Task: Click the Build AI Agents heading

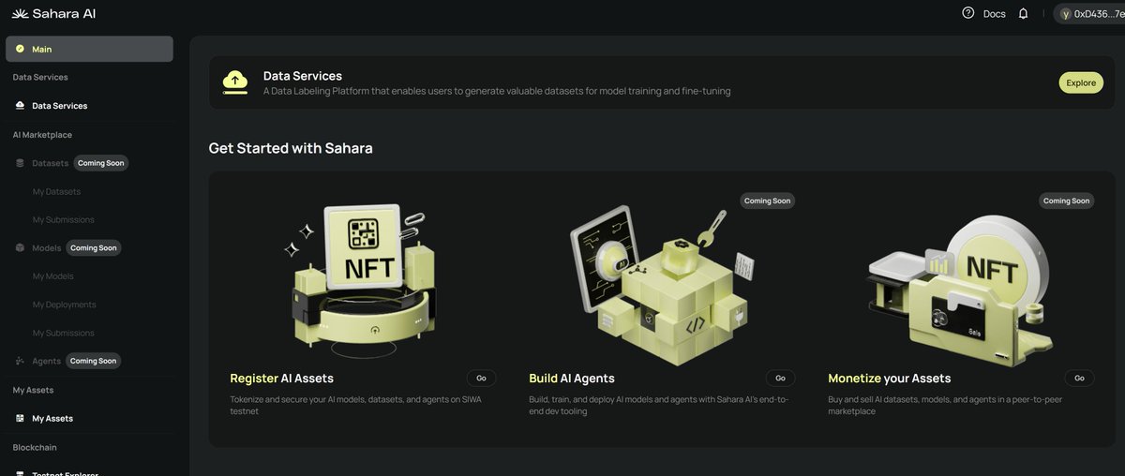Action: (572, 379)
